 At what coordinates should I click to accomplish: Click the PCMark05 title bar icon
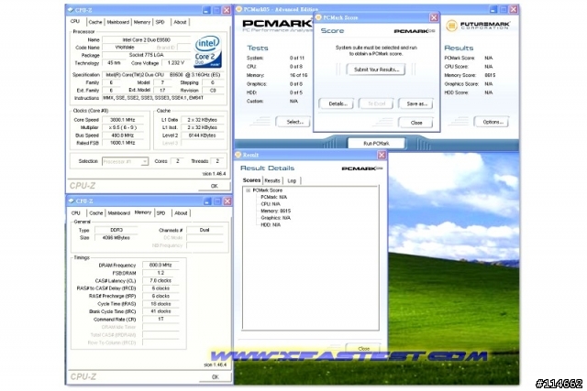point(238,9)
